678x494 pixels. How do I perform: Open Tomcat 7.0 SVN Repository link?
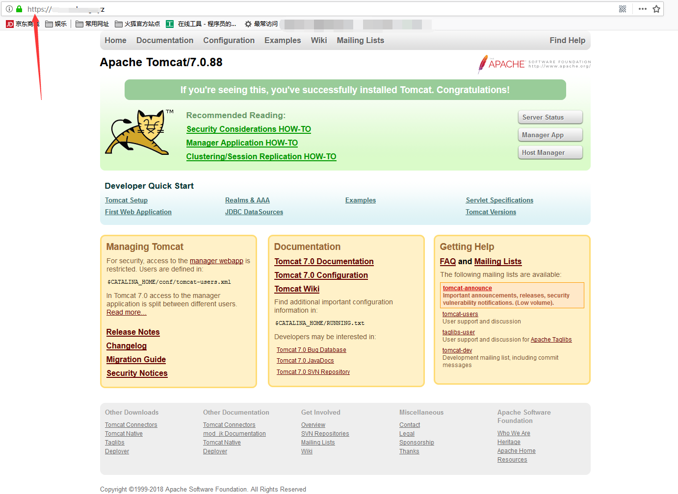pos(313,371)
